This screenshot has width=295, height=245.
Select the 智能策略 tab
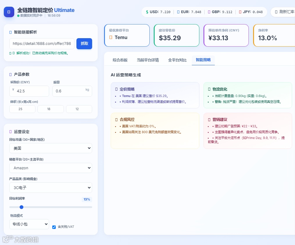tap(203, 60)
